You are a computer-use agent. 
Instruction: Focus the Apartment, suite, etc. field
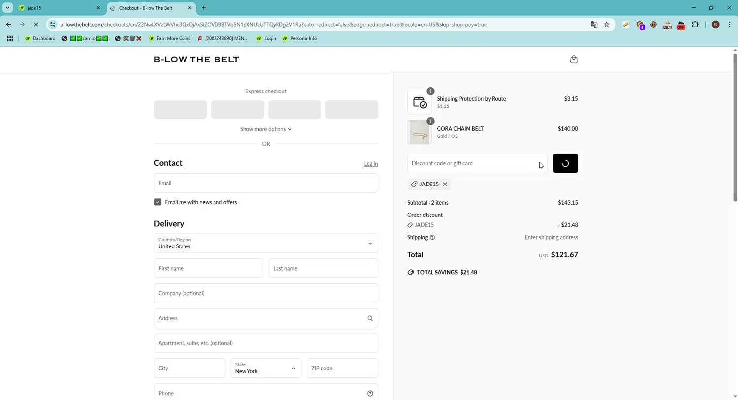[x=266, y=343]
